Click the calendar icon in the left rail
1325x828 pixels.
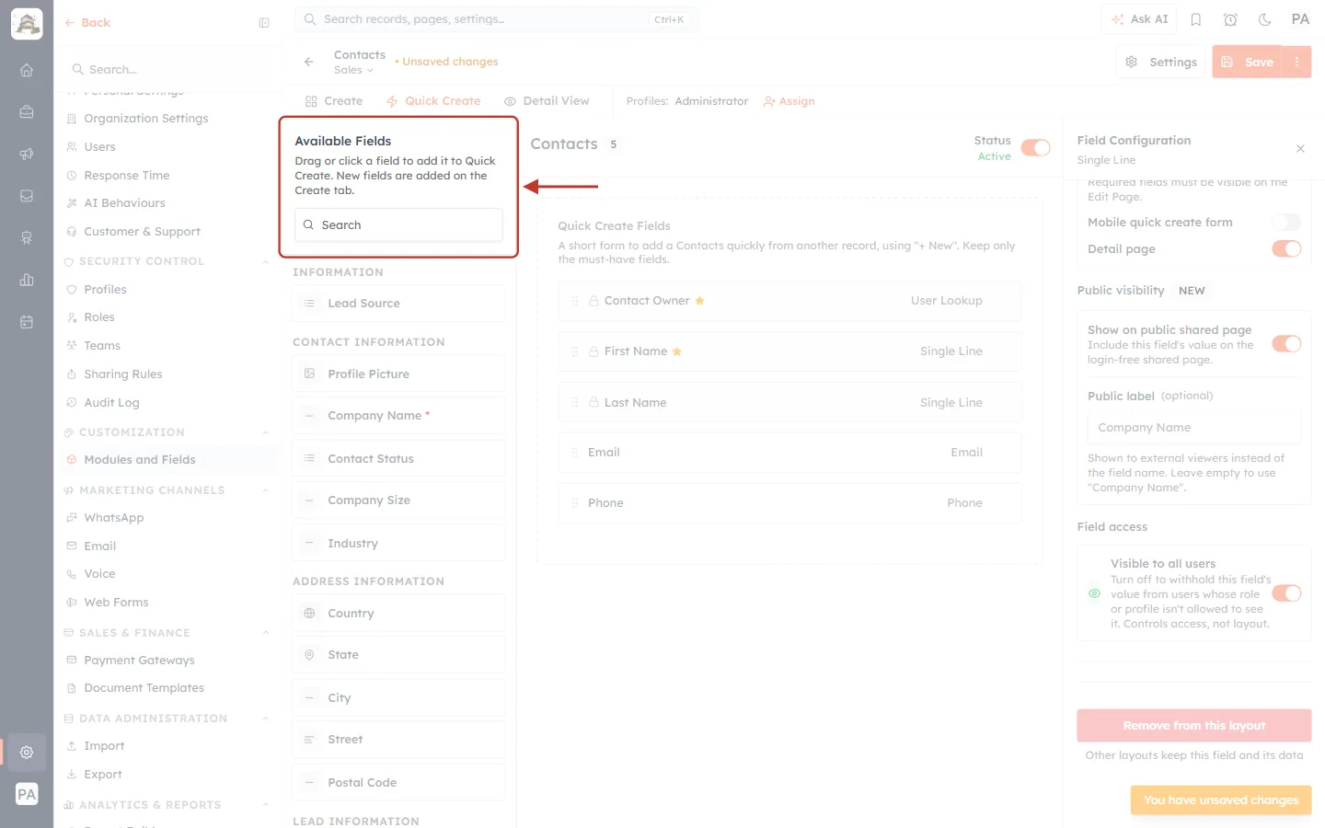click(x=27, y=322)
